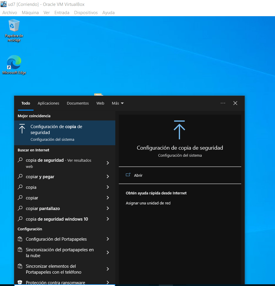Viewport: 275px width, 286px height.
Task: Click the large backup icon in preview pane
Action: (x=179, y=130)
